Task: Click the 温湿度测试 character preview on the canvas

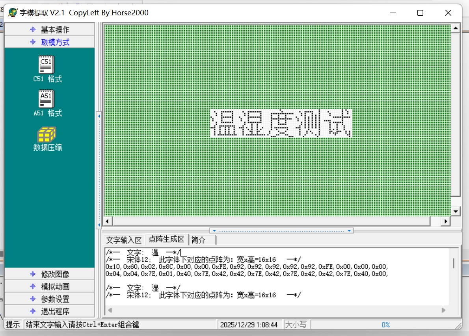Action: coord(281,123)
